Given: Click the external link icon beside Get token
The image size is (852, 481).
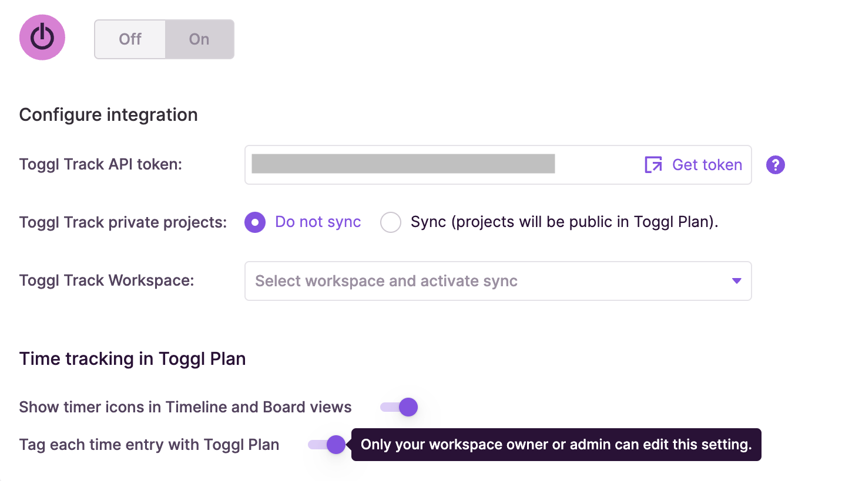Looking at the screenshot, I should 653,165.
